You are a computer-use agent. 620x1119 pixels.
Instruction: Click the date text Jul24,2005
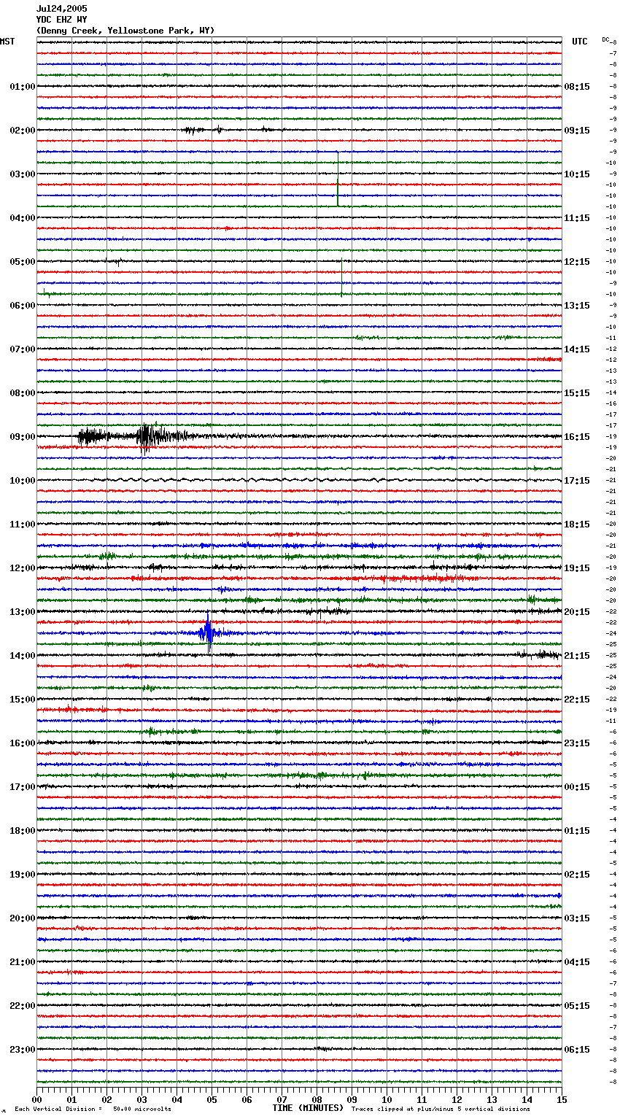tap(62, 9)
